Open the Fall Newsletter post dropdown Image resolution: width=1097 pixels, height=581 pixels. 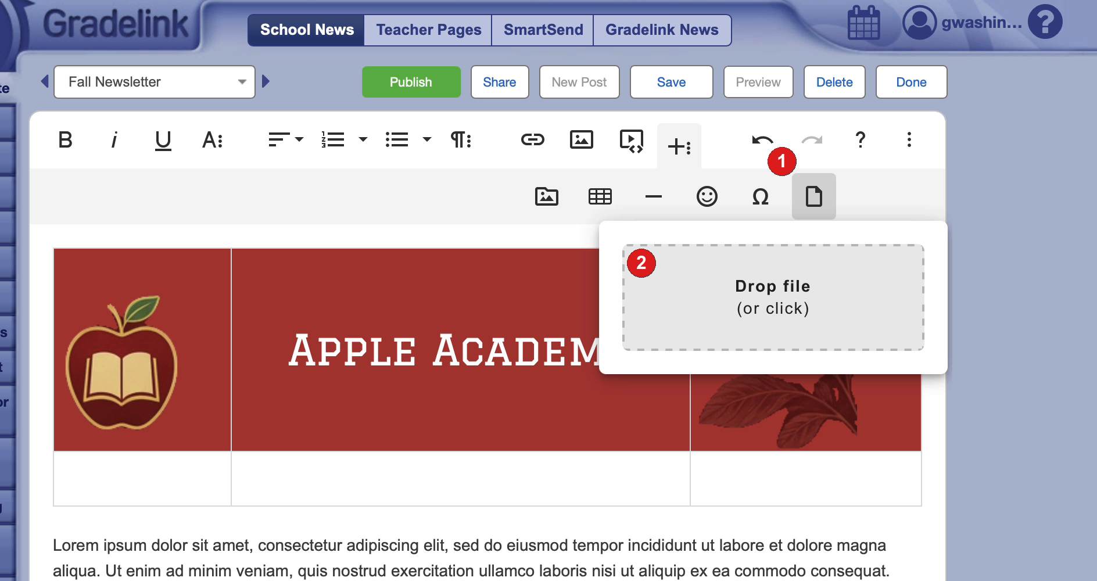[155, 82]
